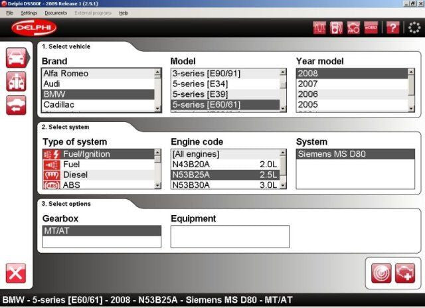Image resolution: width=425 pixels, height=308 pixels.
Task: Open the File menu
Action: point(9,13)
